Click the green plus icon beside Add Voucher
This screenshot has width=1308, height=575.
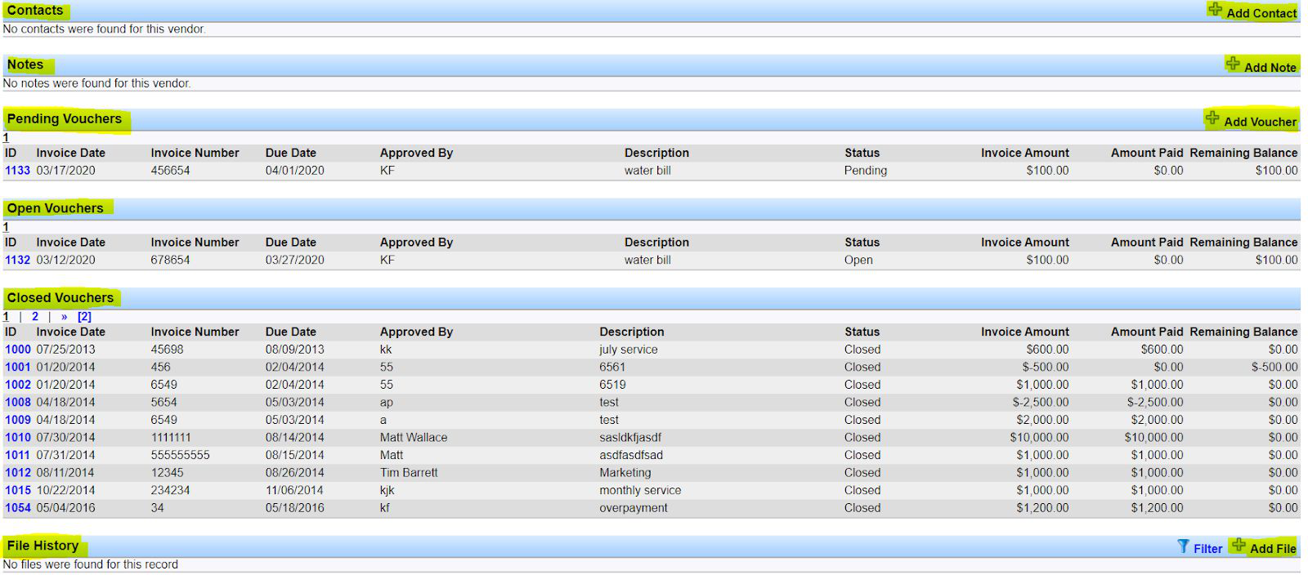point(1212,118)
